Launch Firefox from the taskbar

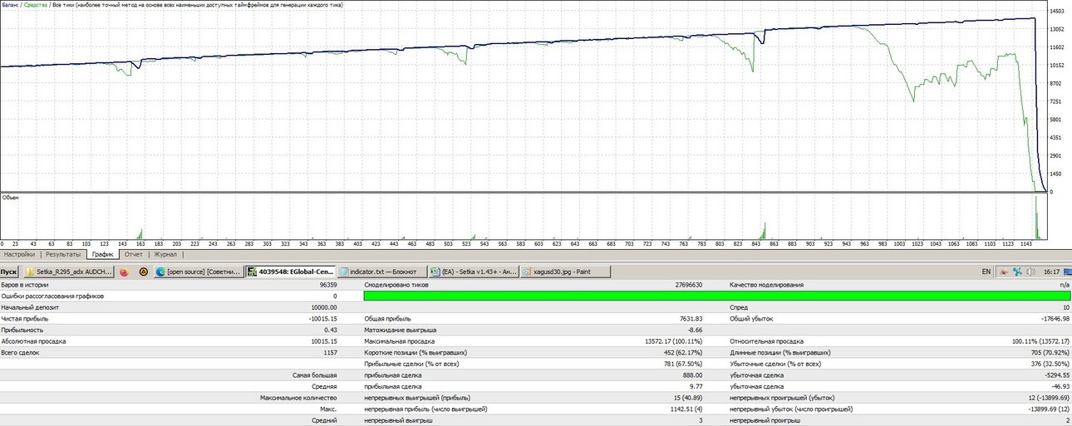click(125, 272)
